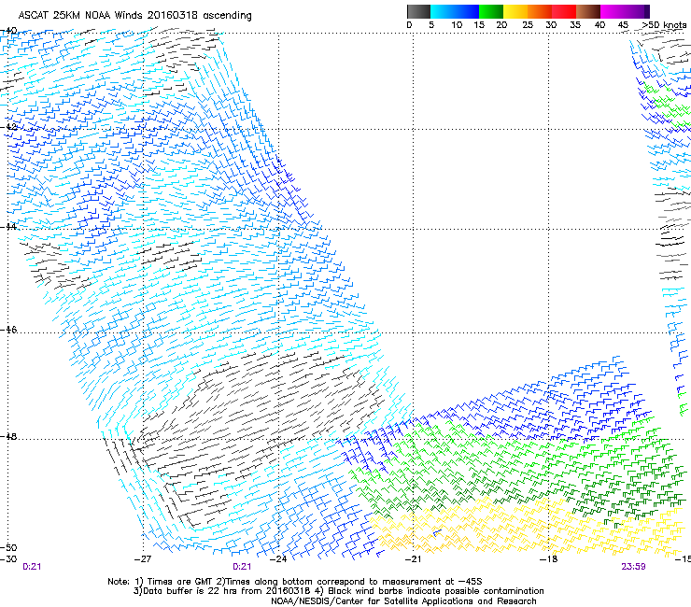
Task: Click the 'Data buffer is 22 hrs' note
Action: click(338, 591)
